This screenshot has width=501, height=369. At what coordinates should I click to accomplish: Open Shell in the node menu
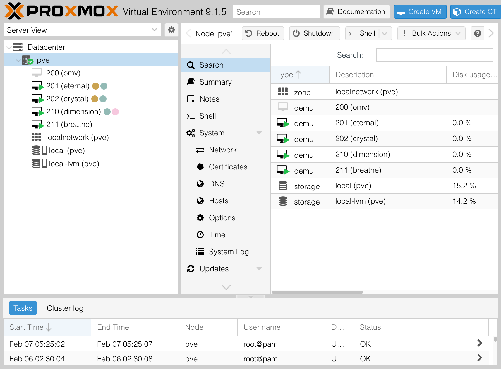226,116
